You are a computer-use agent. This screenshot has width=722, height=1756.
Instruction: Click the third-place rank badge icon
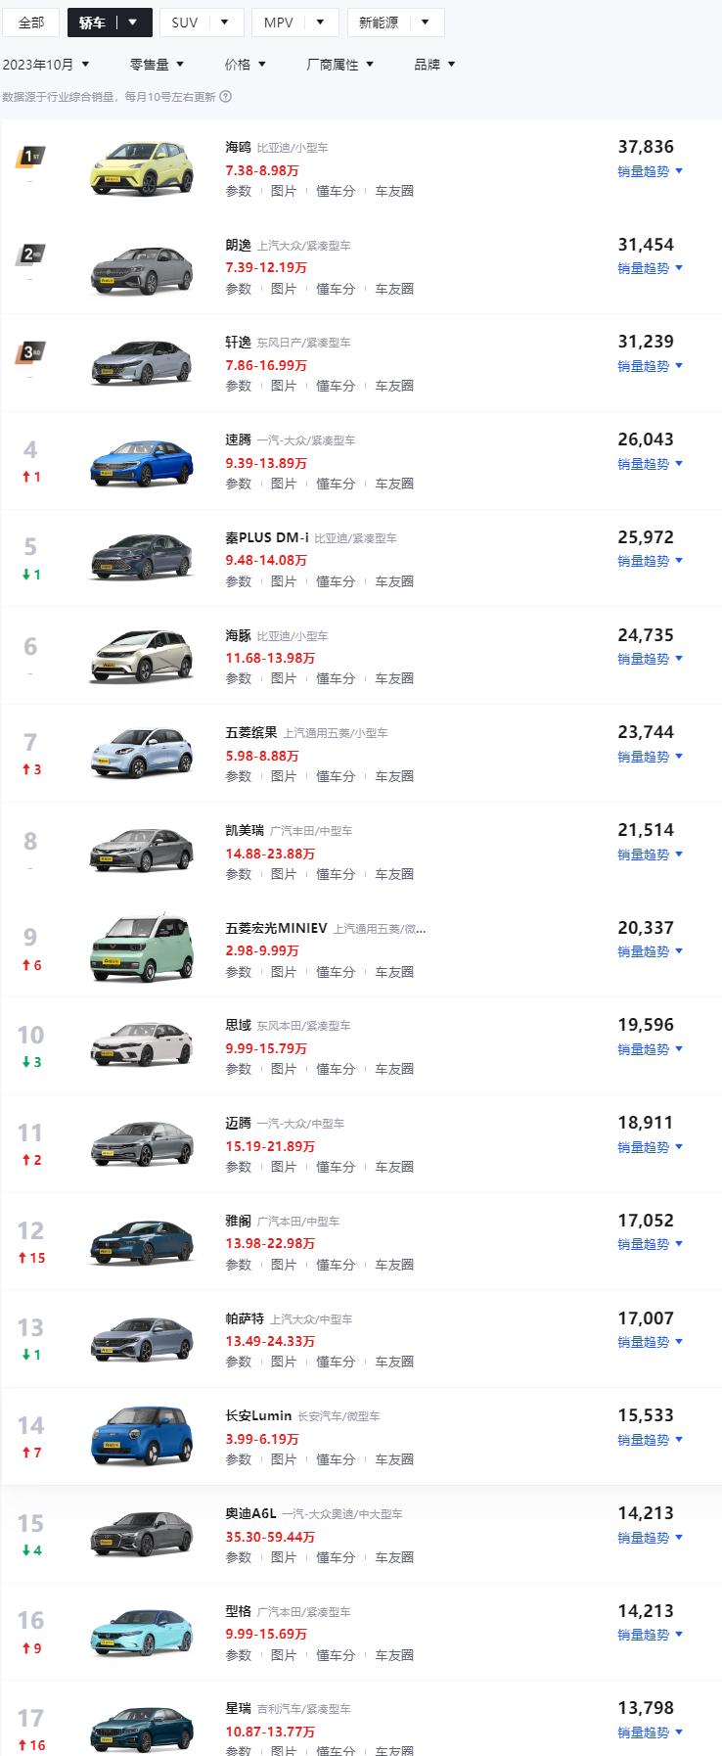click(x=30, y=352)
